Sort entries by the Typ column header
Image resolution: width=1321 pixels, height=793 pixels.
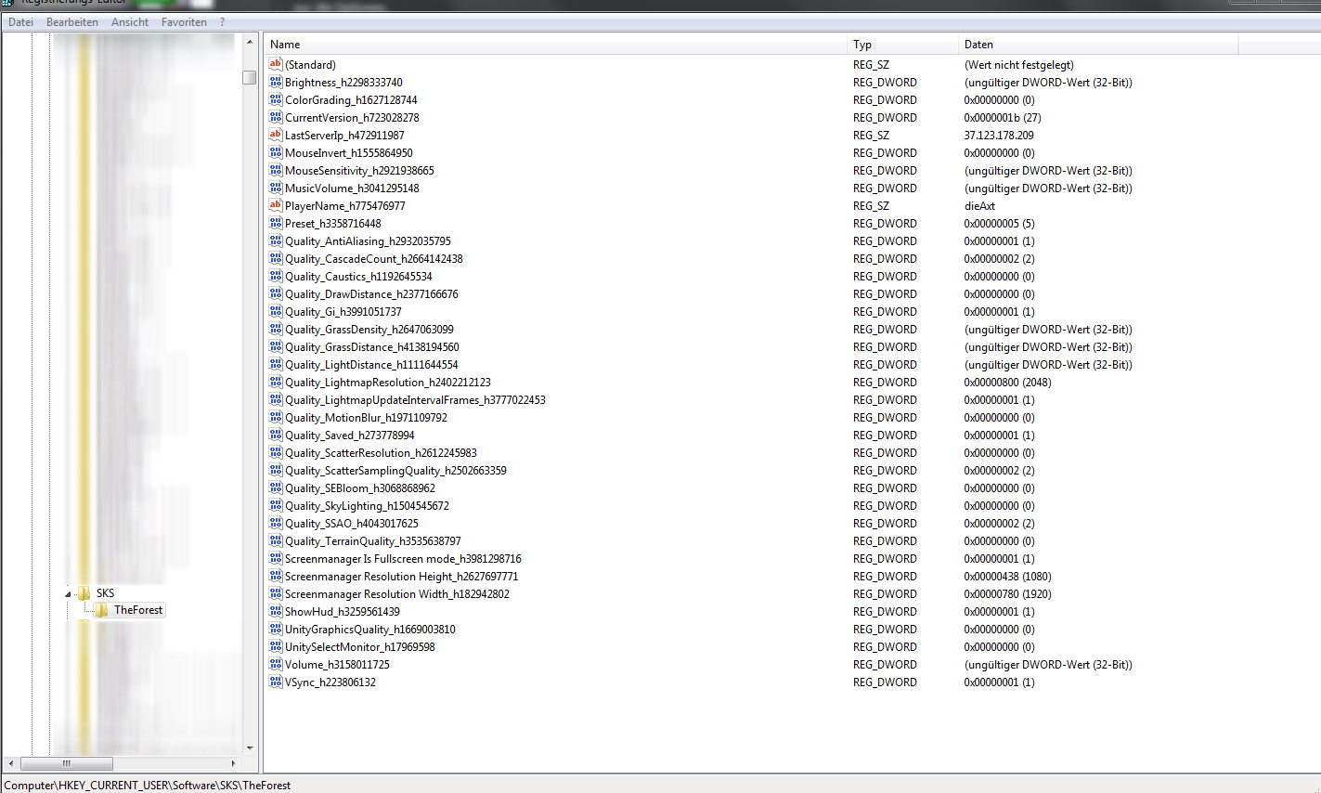902,45
